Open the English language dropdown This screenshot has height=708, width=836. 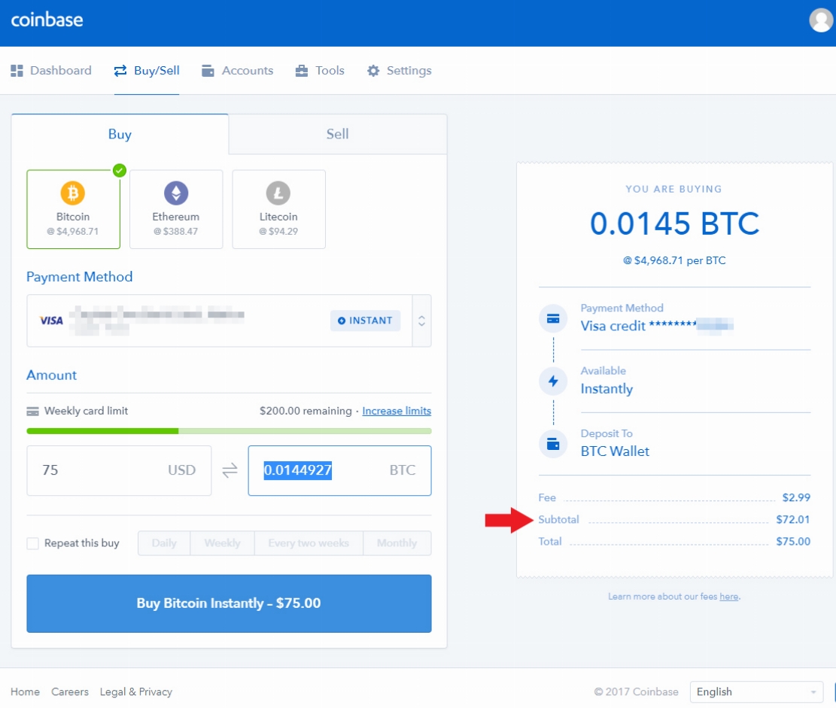tap(757, 691)
